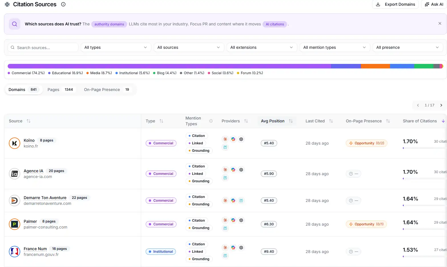This screenshot has height=267, width=447.
Task: Click the authority domains tag
Action: click(109, 24)
